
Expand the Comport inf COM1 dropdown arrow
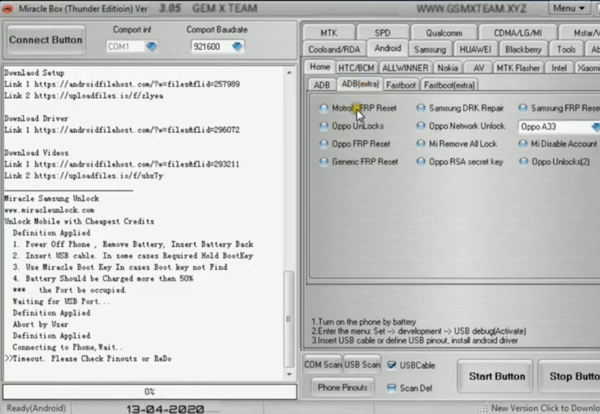click(x=152, y=47)
